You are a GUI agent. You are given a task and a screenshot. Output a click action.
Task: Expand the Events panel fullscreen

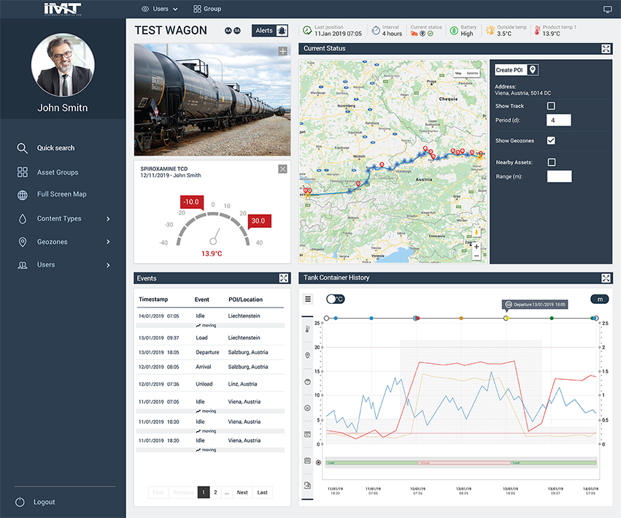click(284, 278)
